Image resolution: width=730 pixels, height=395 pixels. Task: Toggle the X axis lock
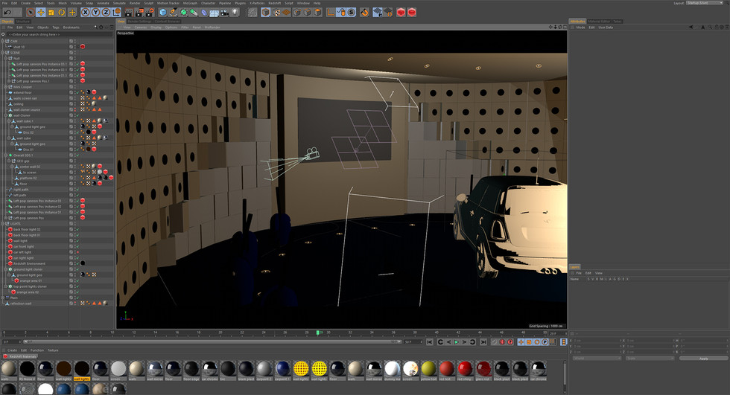[x=85, y=13]
